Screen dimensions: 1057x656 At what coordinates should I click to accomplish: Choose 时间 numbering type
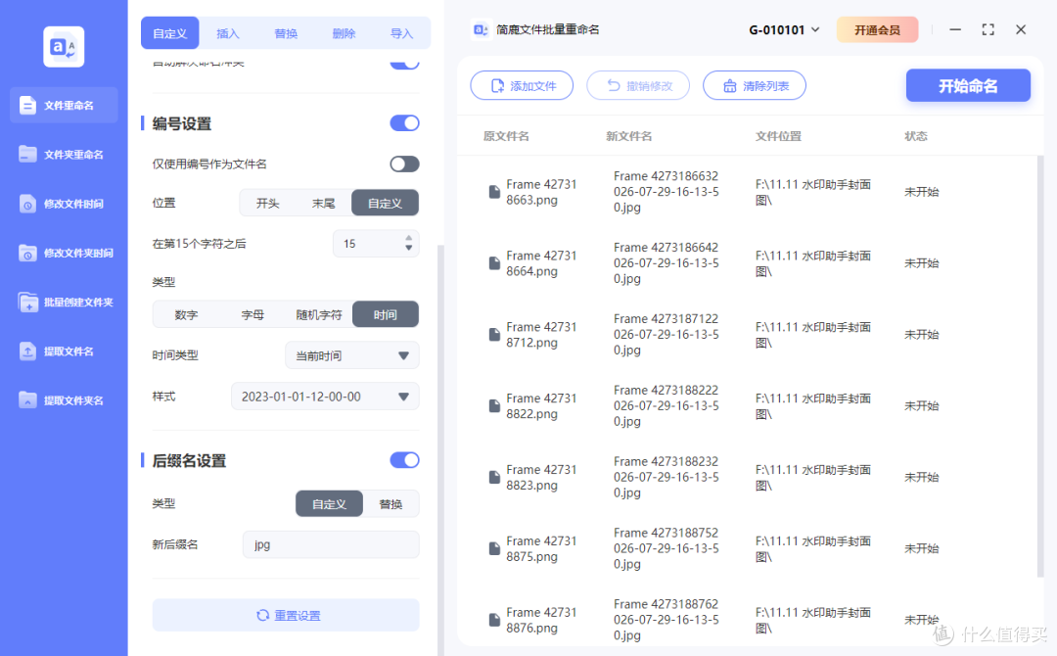385,315
